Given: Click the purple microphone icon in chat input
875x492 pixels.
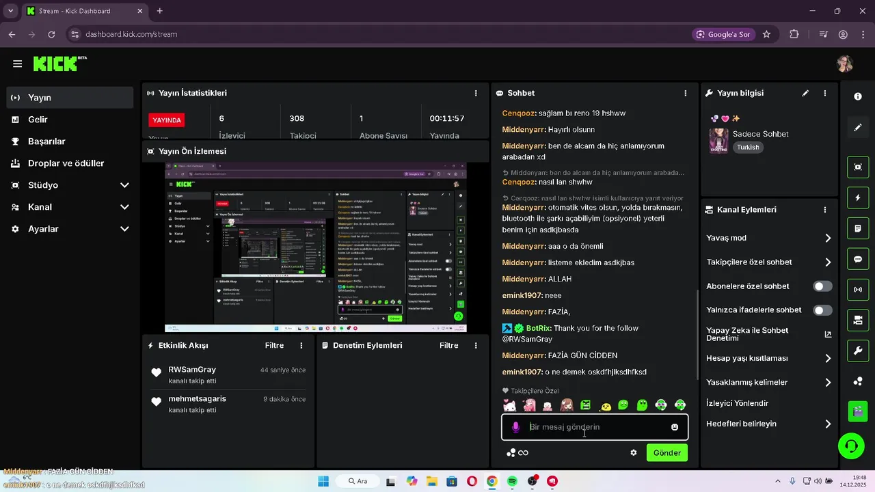Looking at the screenshot, I should point(515,427).
